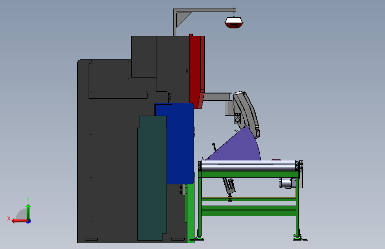Select the green conveyor table lower crossbeam

(248, 211)
